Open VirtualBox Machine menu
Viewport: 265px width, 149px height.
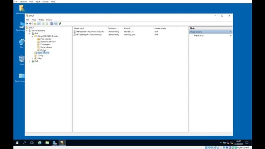(x=23, y=2)
